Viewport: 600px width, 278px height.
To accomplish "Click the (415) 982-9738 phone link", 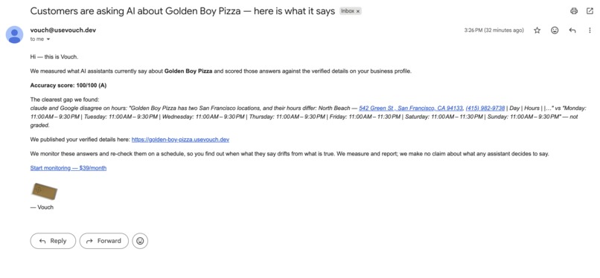I will (485, 108).
